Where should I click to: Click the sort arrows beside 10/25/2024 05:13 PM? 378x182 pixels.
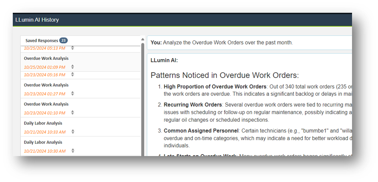(72, 48)
